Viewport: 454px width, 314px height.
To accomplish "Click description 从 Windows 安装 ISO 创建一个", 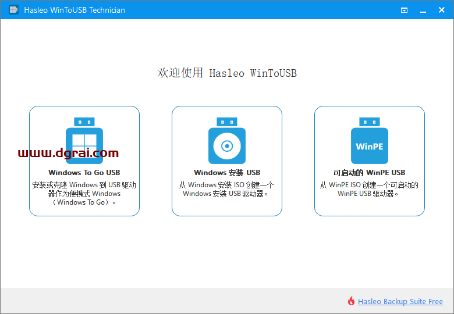I will click(x=226, y=189).
